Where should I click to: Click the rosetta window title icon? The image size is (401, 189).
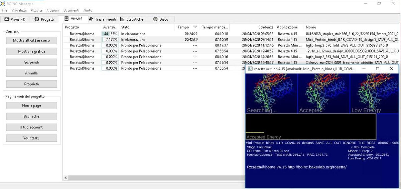click(x=250, y=69)
